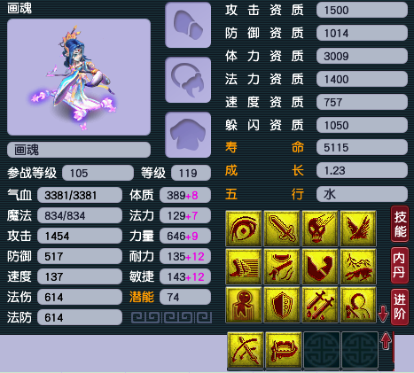The image size is (414, 373).
Task: Switch to the 内丹 tab
Action: (400, 266)
